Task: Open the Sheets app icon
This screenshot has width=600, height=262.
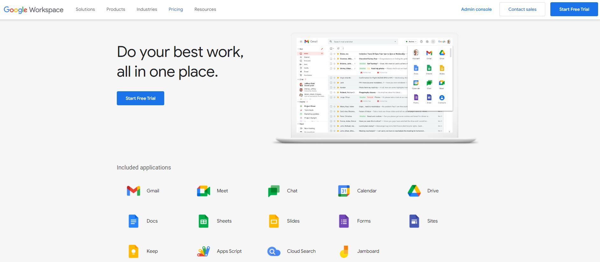Action: 203,221
